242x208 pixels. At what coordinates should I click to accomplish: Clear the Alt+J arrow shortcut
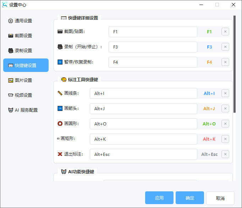(225, 108)
